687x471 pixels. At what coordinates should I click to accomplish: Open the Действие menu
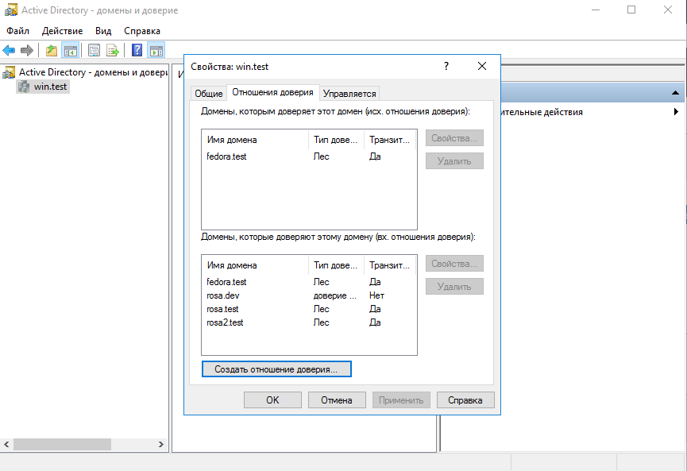pyautogui.click(x=62, y=30)
